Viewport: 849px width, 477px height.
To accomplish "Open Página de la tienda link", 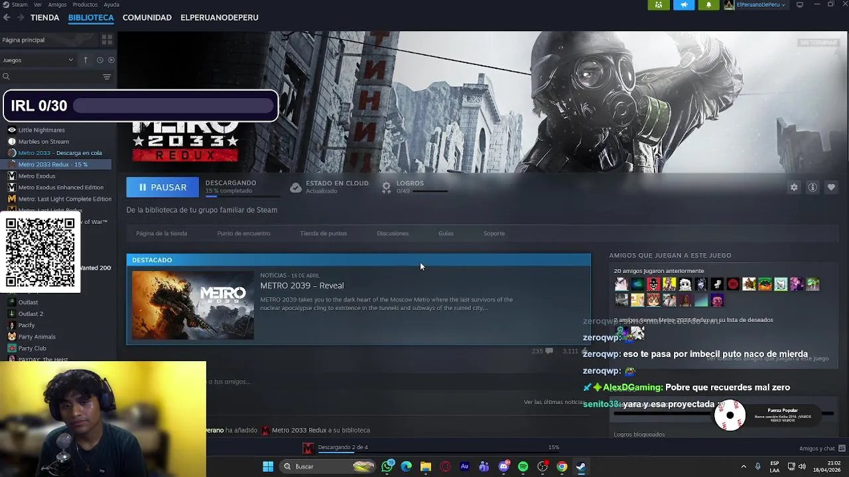I will [x=161, y=233].
